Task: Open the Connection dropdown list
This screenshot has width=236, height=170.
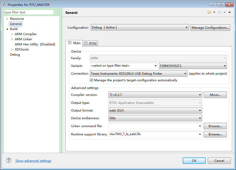Action: (x=139, y=74)
